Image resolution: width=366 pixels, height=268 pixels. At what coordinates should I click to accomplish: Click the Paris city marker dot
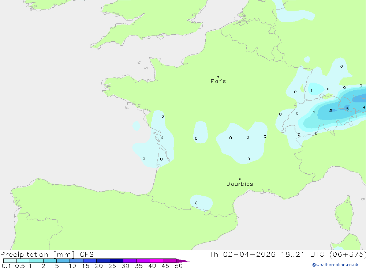coord(218,77)
